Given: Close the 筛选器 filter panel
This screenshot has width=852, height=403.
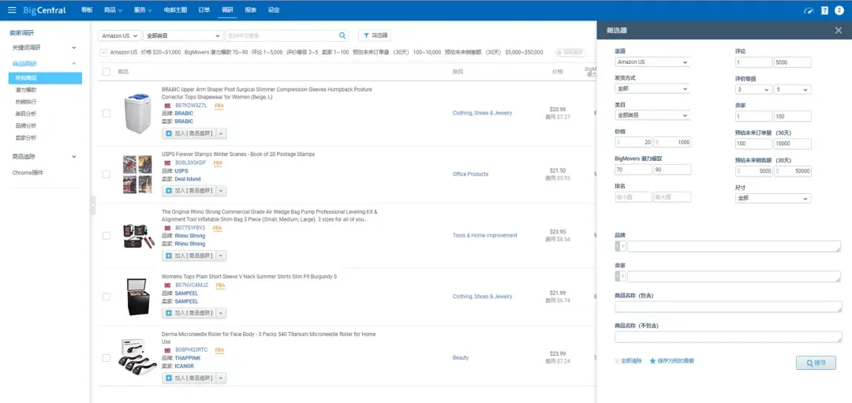Looking at the screenshot, I should [839, 31].
